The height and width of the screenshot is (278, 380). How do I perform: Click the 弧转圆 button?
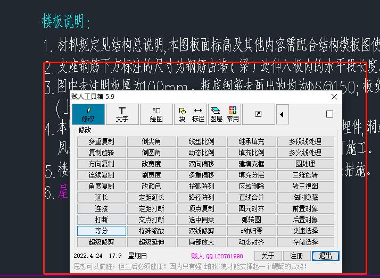[x=252, y=220]
